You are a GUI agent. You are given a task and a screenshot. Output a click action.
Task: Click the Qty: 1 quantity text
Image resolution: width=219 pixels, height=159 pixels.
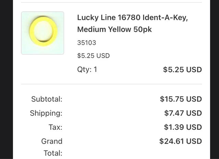click(x=87, y=69)
